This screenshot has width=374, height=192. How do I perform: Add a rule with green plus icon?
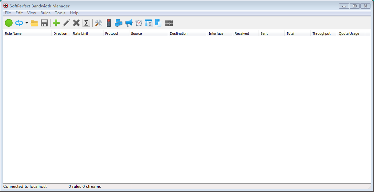click(56, 23)
